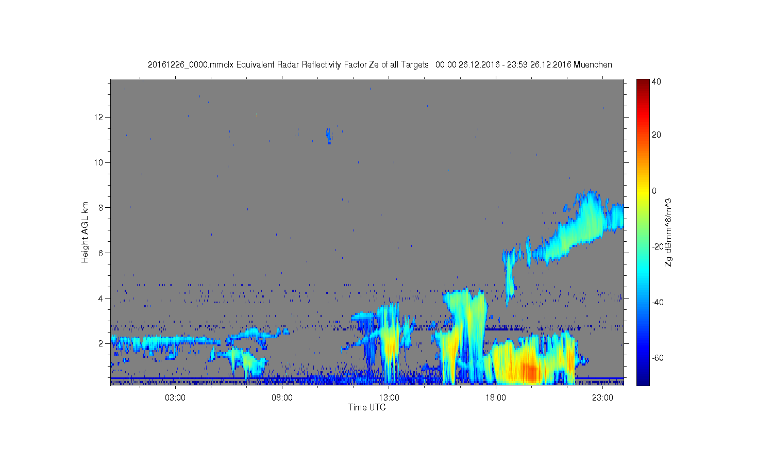Viewport: 773px width, 464px height.
Task: Click the colorbar label '-60'
Action: click(658, 358)
